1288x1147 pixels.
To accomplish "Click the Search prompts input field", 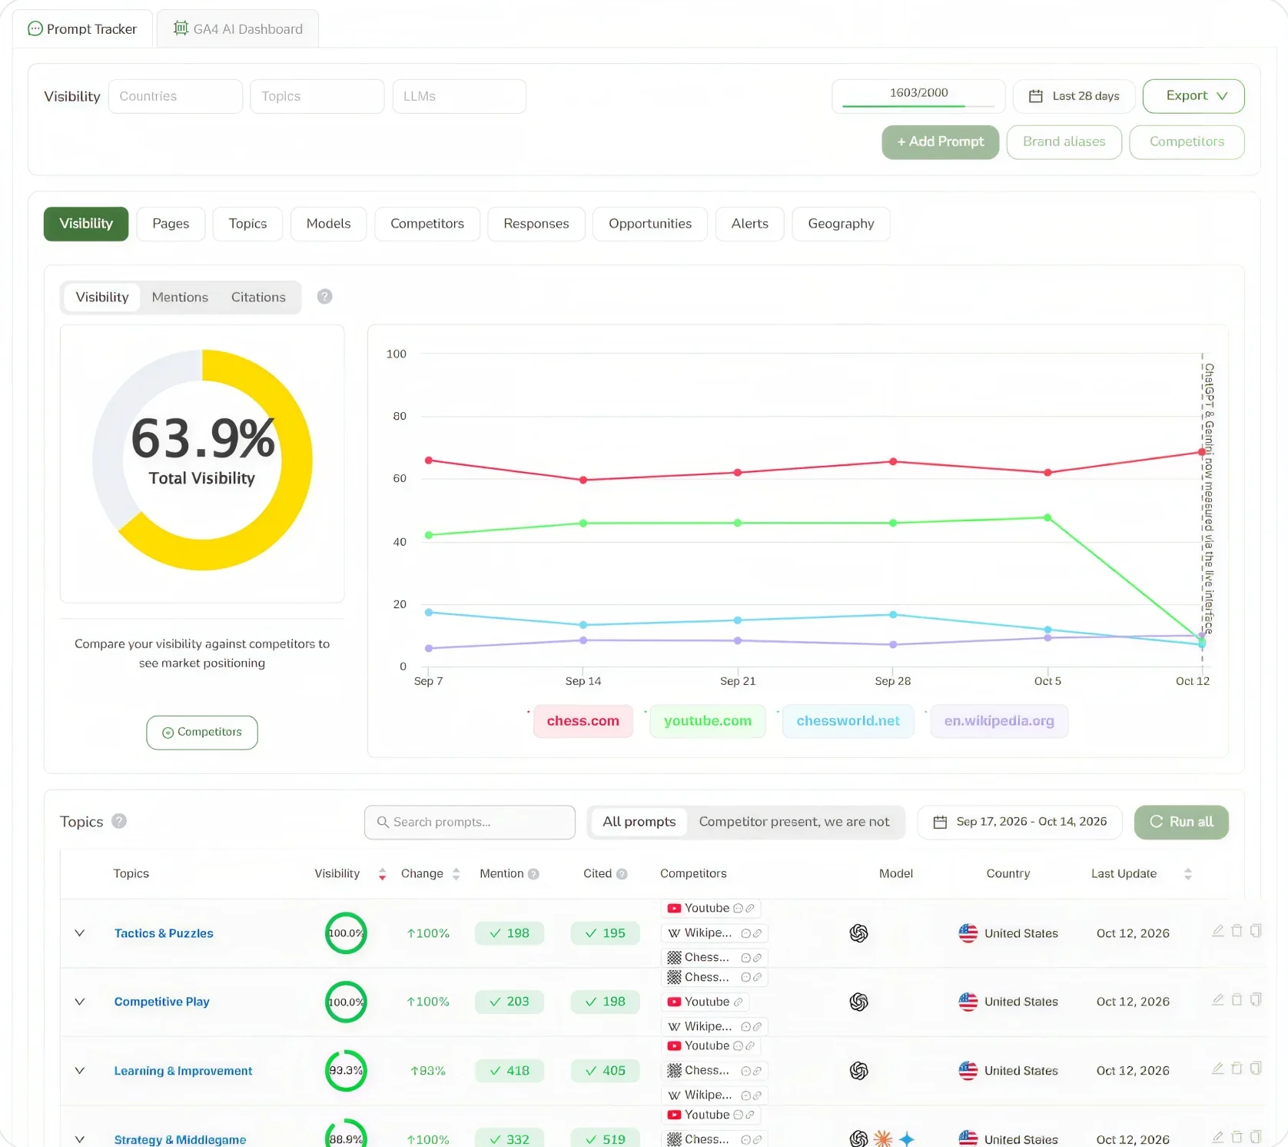I will tap(470, 823).
